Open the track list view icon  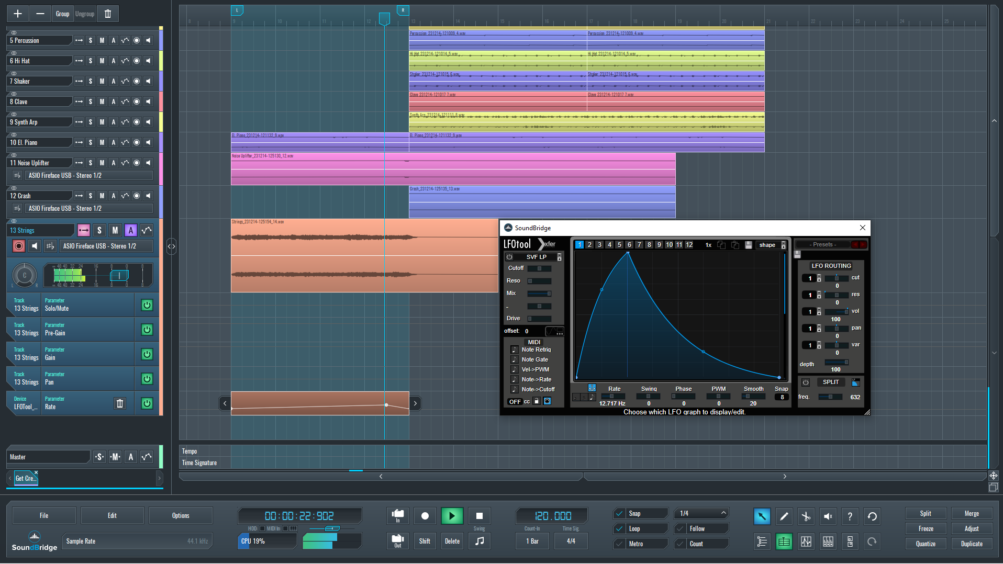tap(762, 542)
